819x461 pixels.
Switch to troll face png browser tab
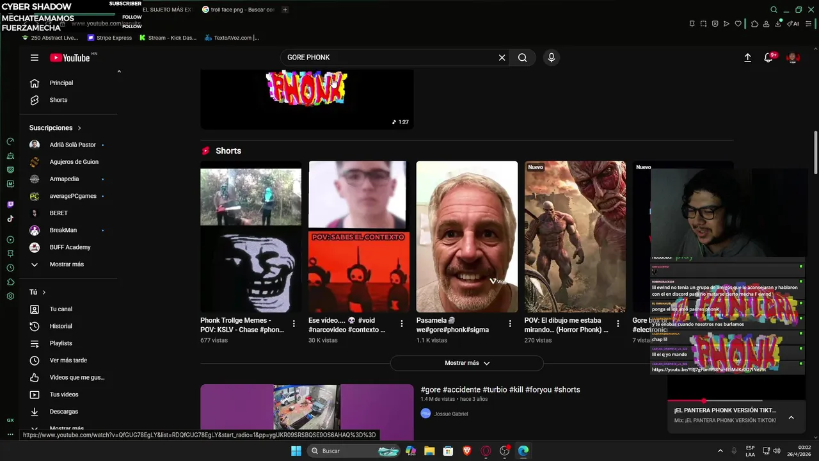(x=239, y=10)
